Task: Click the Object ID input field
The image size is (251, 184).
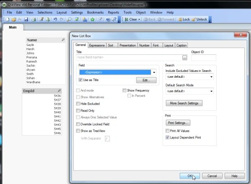Action: point(204,58)
